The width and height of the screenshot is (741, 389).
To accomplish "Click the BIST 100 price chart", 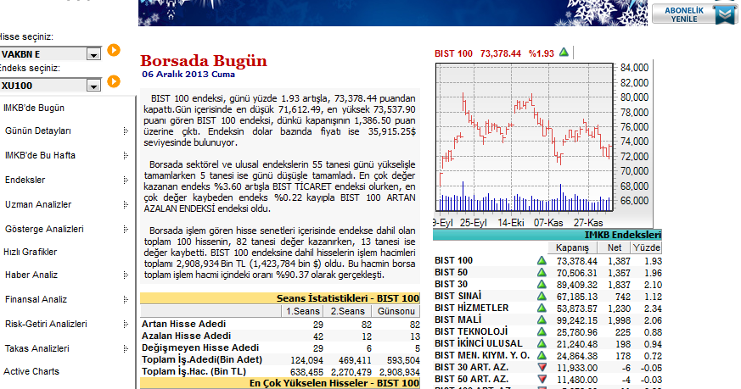I will [x=524, y=137].
